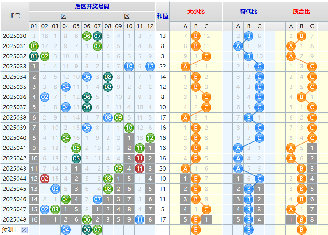This screenshot has height=235, width=328.
Task: Click blue ball 12 in row 2025033
Action: [150, 67]
